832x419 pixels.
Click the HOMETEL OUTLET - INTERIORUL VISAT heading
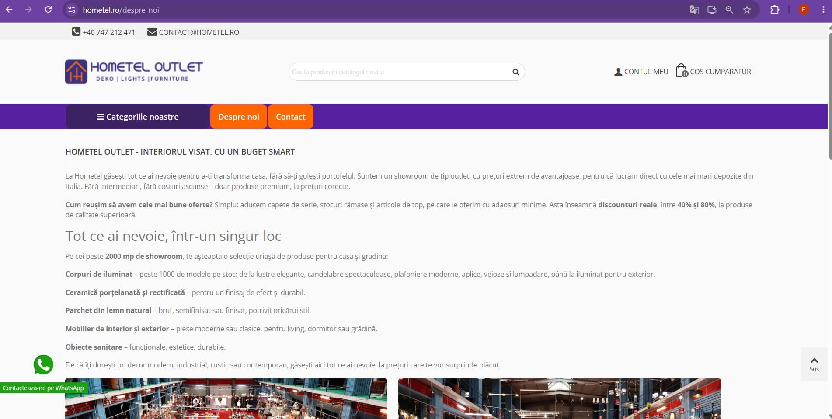point(180,151)
